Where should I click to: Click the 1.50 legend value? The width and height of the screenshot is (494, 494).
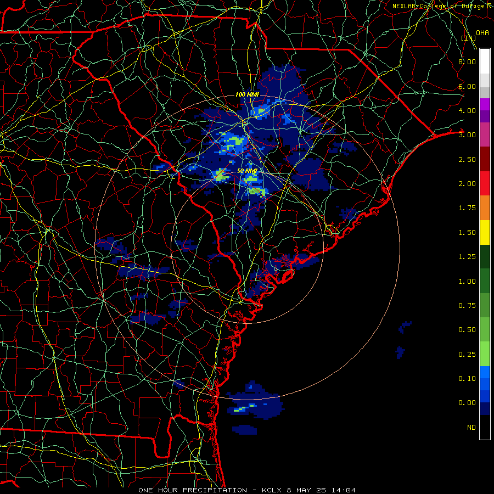pos(467,233)
